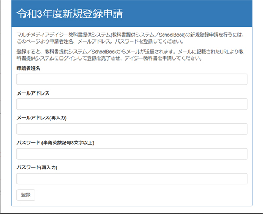Click the paragraph starting with 登録すると
263x214 pixels.
coord(130,55)
